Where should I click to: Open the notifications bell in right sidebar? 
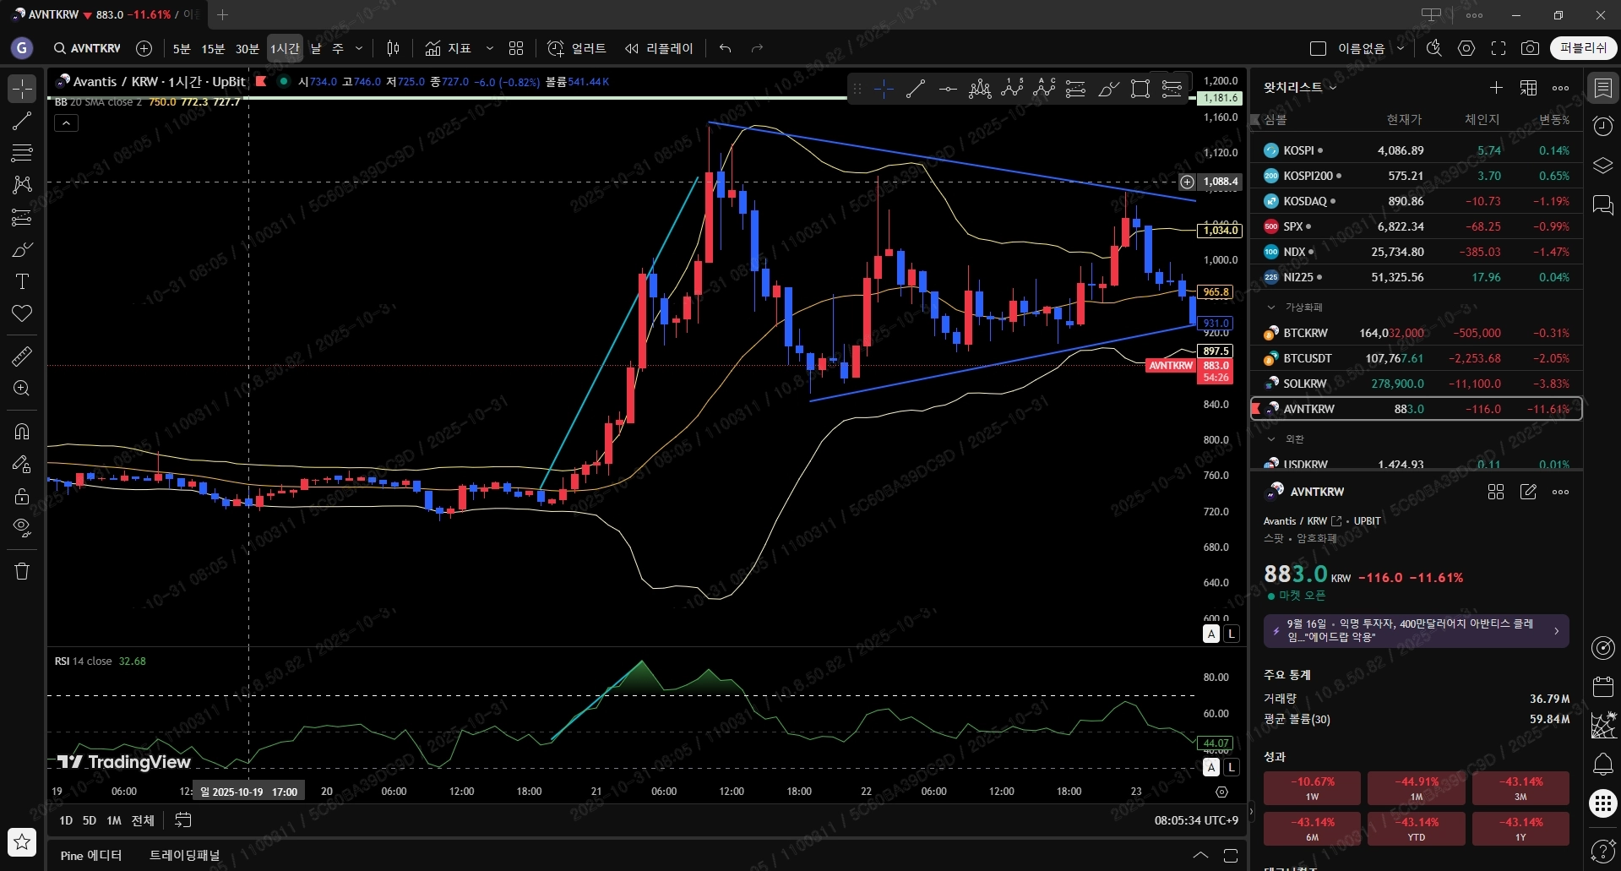[1602, 765]
